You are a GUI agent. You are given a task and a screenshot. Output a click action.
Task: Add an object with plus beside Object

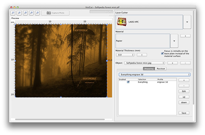173,63
